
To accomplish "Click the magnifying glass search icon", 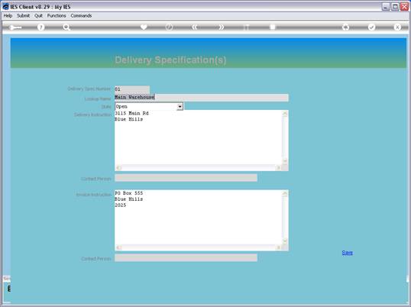I will (66, 27).
